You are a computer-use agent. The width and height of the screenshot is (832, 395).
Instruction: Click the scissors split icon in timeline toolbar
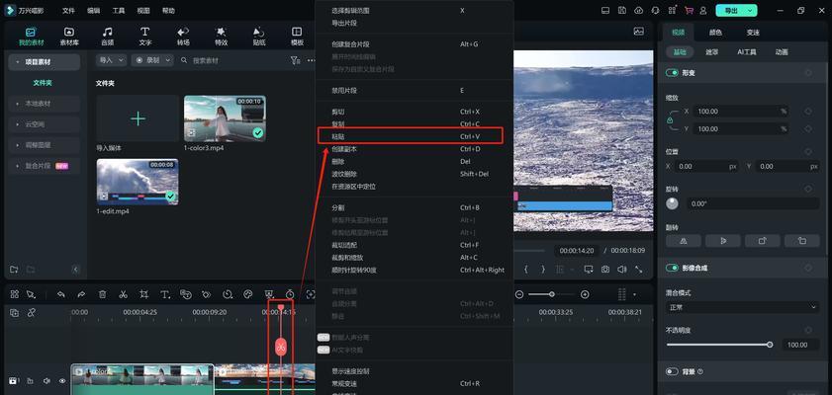(123, 294)
